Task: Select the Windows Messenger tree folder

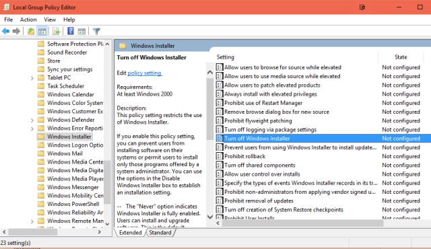Action: 73,187
